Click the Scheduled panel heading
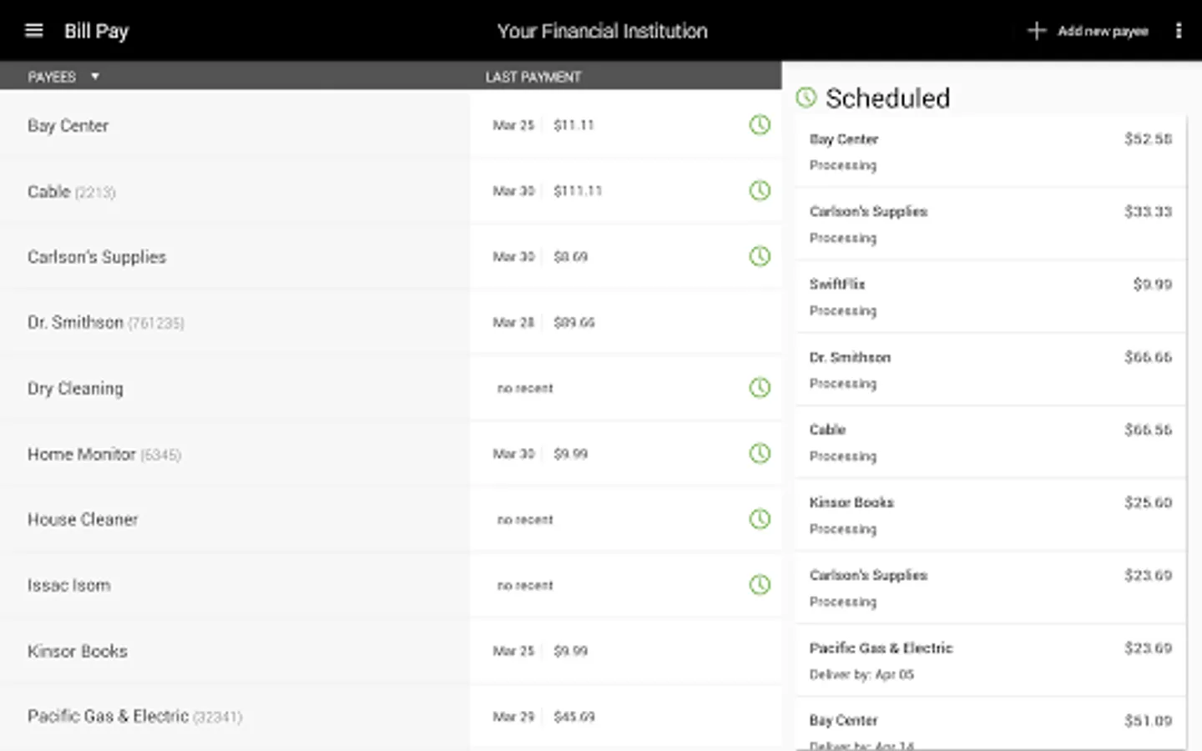The width and height of the screenshot is (1202, 751). (887, 98)
